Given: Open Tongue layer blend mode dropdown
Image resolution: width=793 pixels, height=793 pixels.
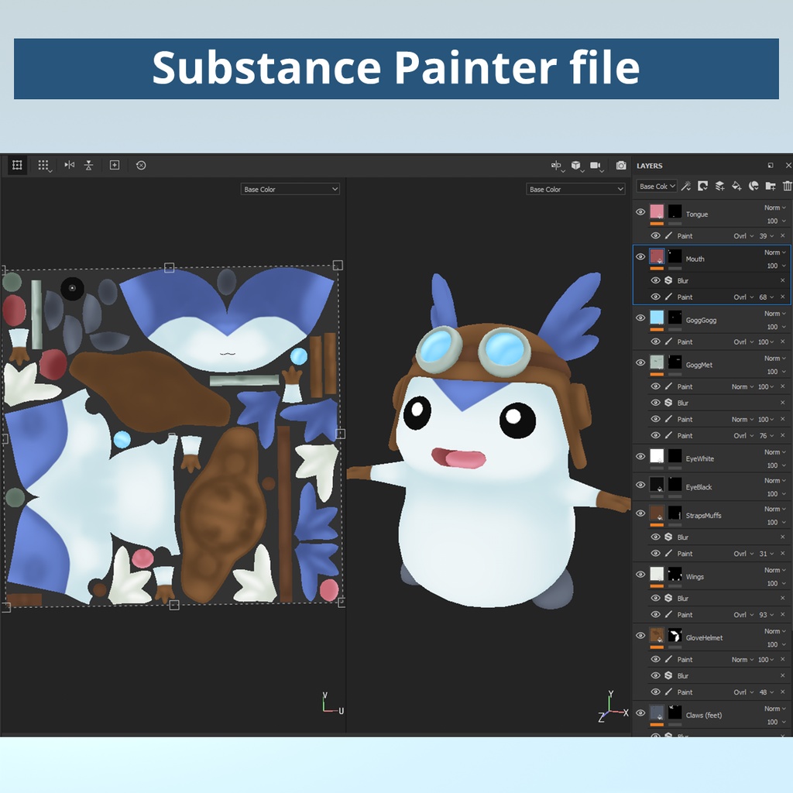Looking at the screenshot, I should [x=774, y=208].
